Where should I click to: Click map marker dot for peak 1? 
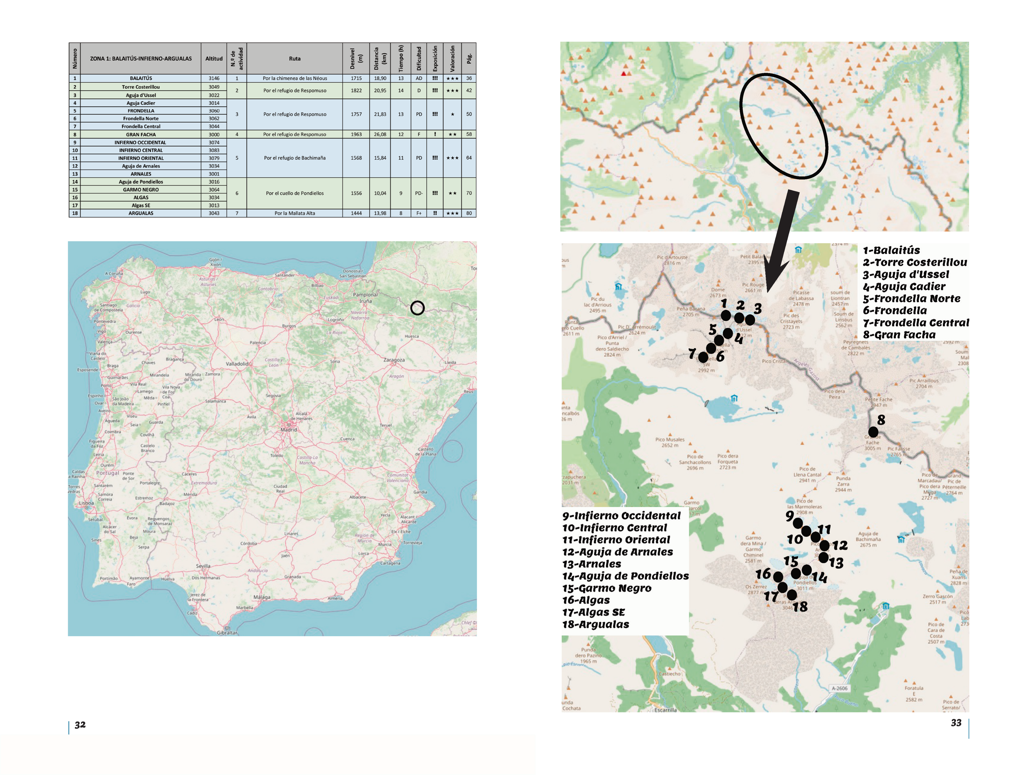pyautogui.click(x=726, y=316)
